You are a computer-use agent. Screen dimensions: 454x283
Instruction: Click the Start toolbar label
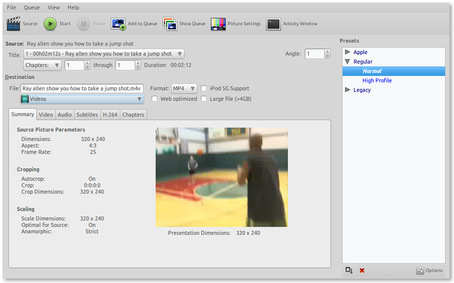click(x=65, y=24)
